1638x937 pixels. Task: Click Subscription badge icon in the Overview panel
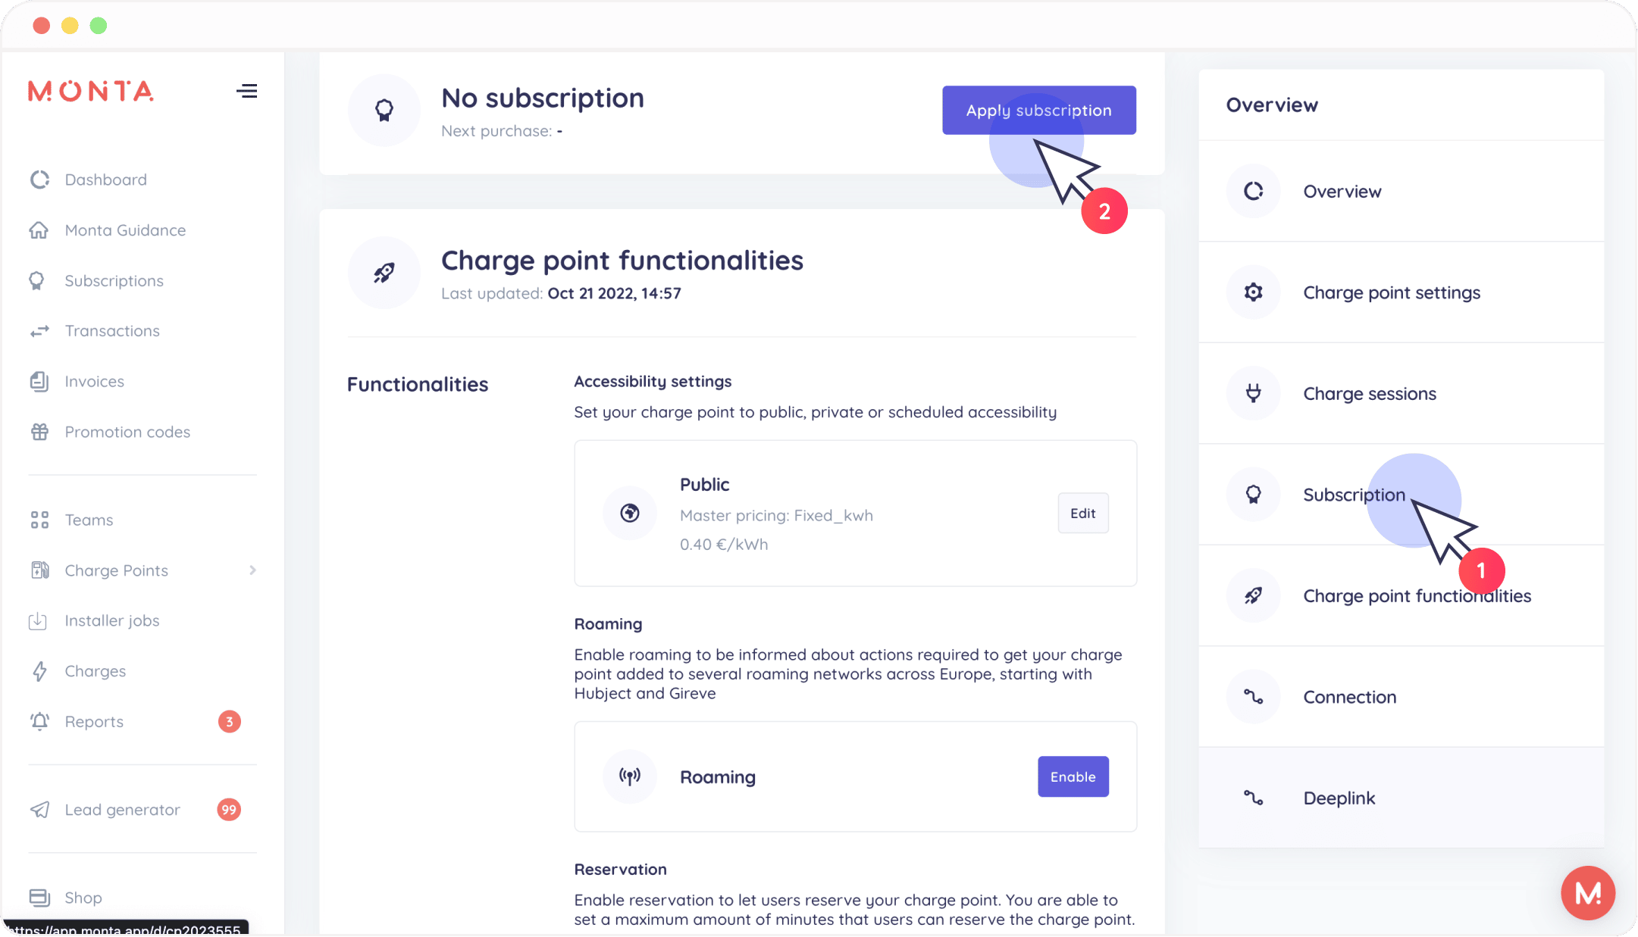tap(1254, 495)
